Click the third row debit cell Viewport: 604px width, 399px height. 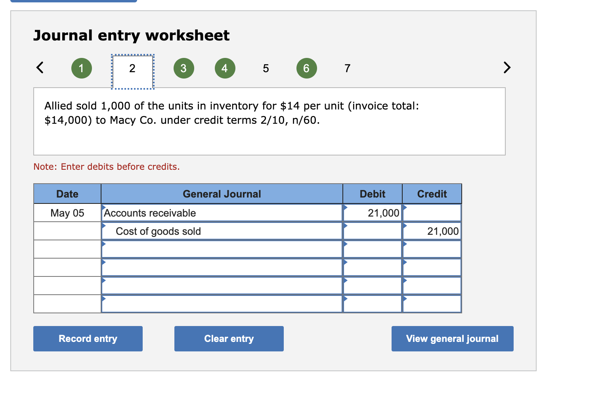point(373,249)
